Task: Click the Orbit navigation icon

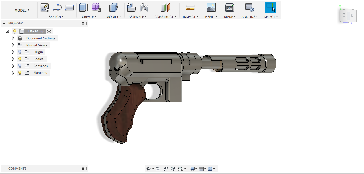Action: [149, 169]
